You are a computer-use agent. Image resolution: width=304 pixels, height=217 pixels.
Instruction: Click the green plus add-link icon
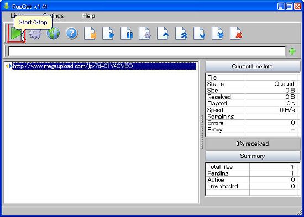click(x=292, y=51)
